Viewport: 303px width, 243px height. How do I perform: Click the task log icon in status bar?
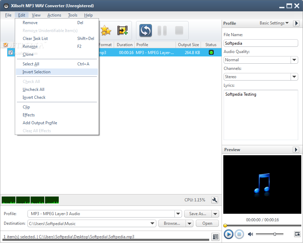click(x=215, y=236)
